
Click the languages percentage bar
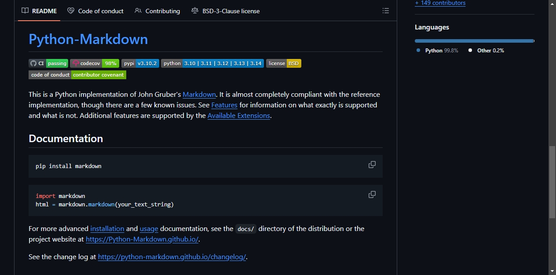click(474, 41)
